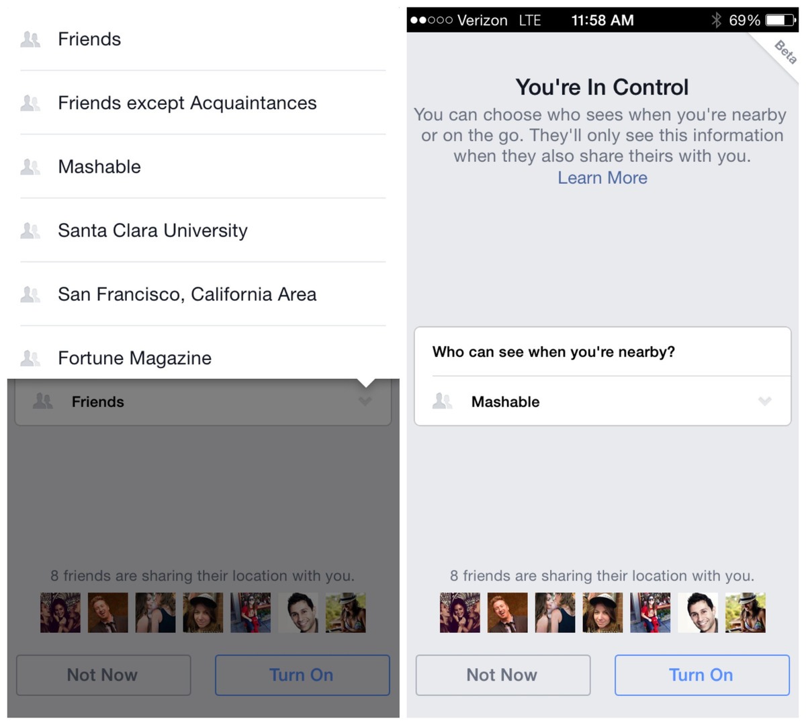This screenshot has height=725, width=806.
Task: Expand the Mashable audience dropdown chevron
Action: pyautogui.click(x=764, y=401)
